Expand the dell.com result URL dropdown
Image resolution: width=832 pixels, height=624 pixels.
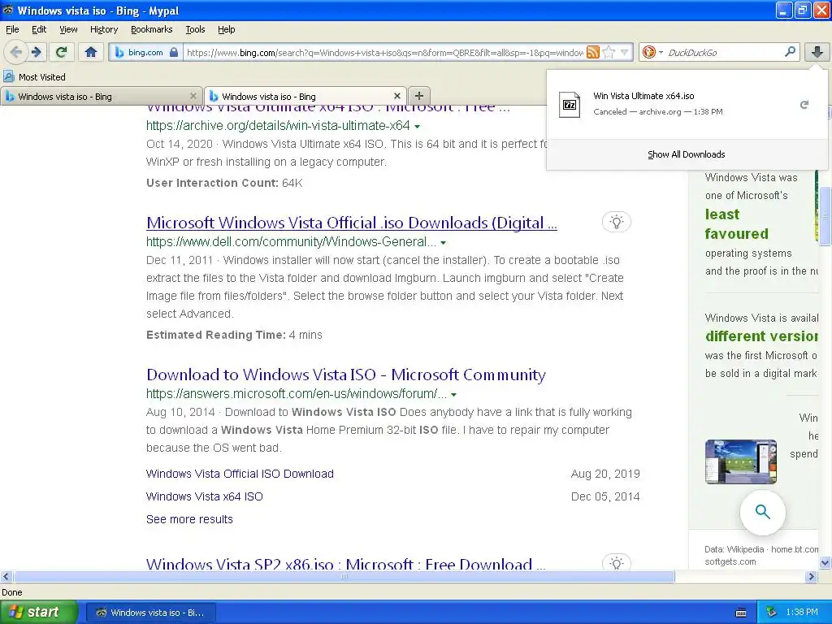tap(443, 242)
